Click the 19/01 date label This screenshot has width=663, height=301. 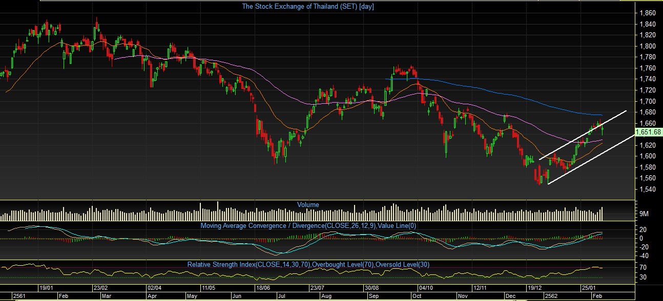(x=47, y=288)
